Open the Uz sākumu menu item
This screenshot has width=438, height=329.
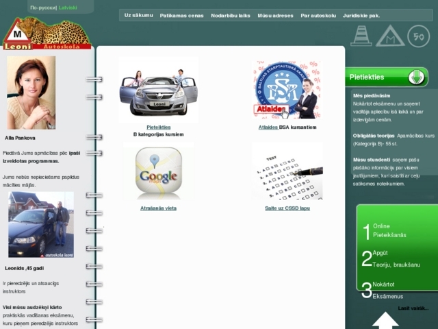[138, 14]
